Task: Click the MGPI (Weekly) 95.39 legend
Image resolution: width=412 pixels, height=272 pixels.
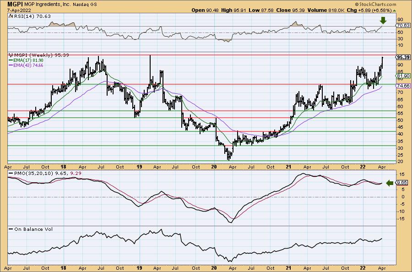Action: point(39,55)
